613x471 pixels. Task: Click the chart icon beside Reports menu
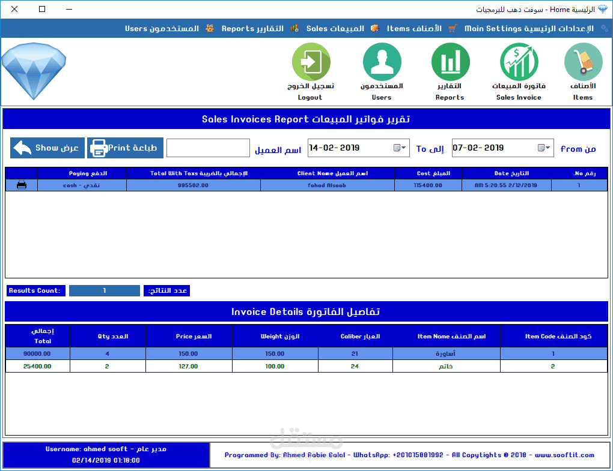294,28
